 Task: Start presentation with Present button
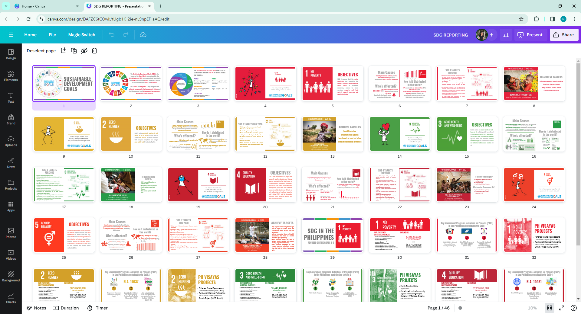[530, 35]
